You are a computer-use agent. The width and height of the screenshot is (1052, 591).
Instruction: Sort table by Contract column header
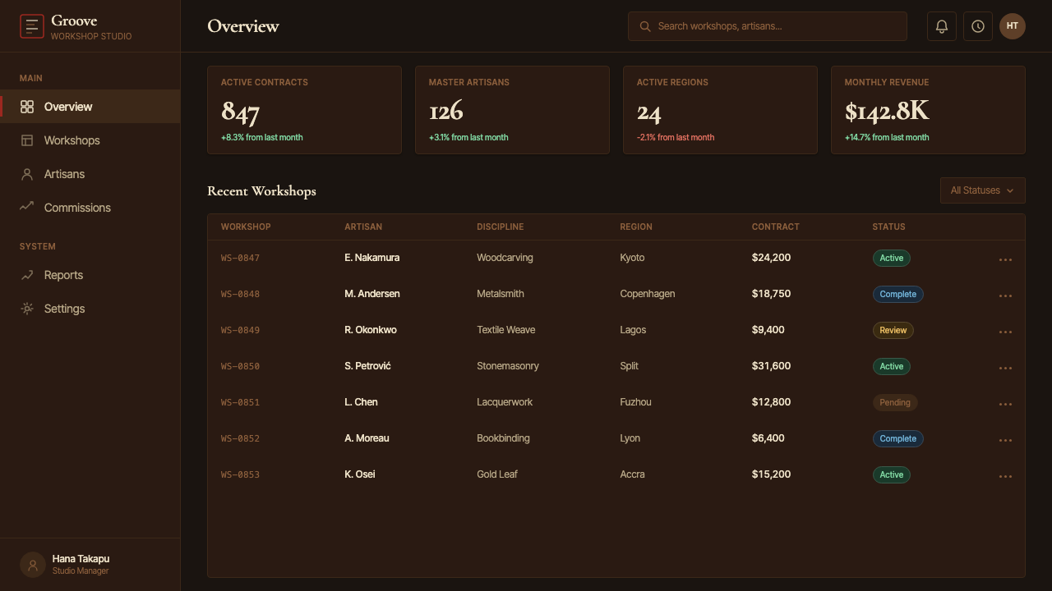pyautogui.click(x=775, y=227)
